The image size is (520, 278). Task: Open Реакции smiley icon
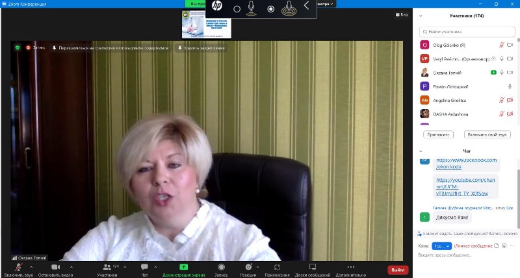[248, 267]
